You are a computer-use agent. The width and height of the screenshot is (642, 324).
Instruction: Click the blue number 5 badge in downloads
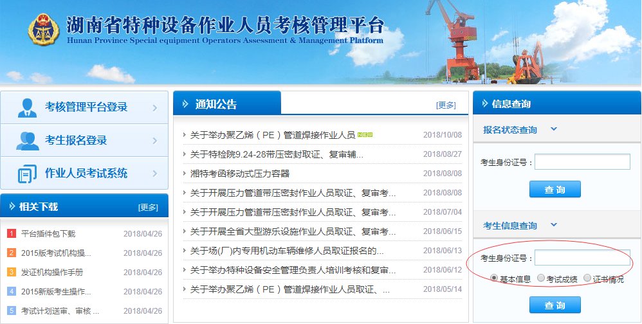coord(11,311)
